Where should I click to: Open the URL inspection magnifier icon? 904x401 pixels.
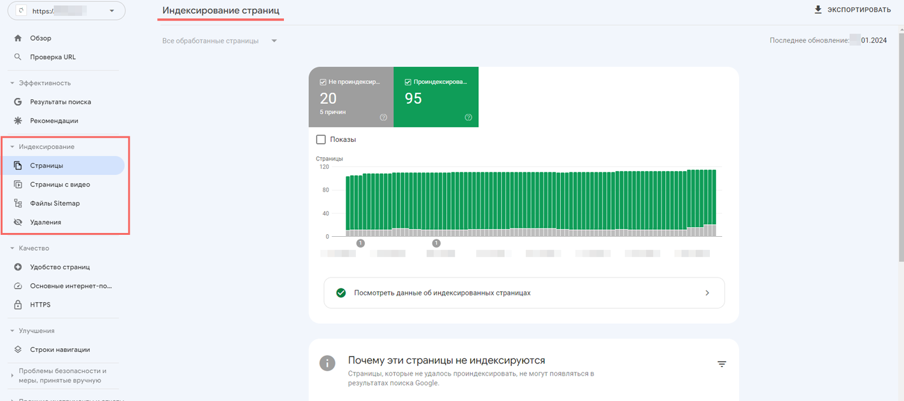click(x=18, y=57)
